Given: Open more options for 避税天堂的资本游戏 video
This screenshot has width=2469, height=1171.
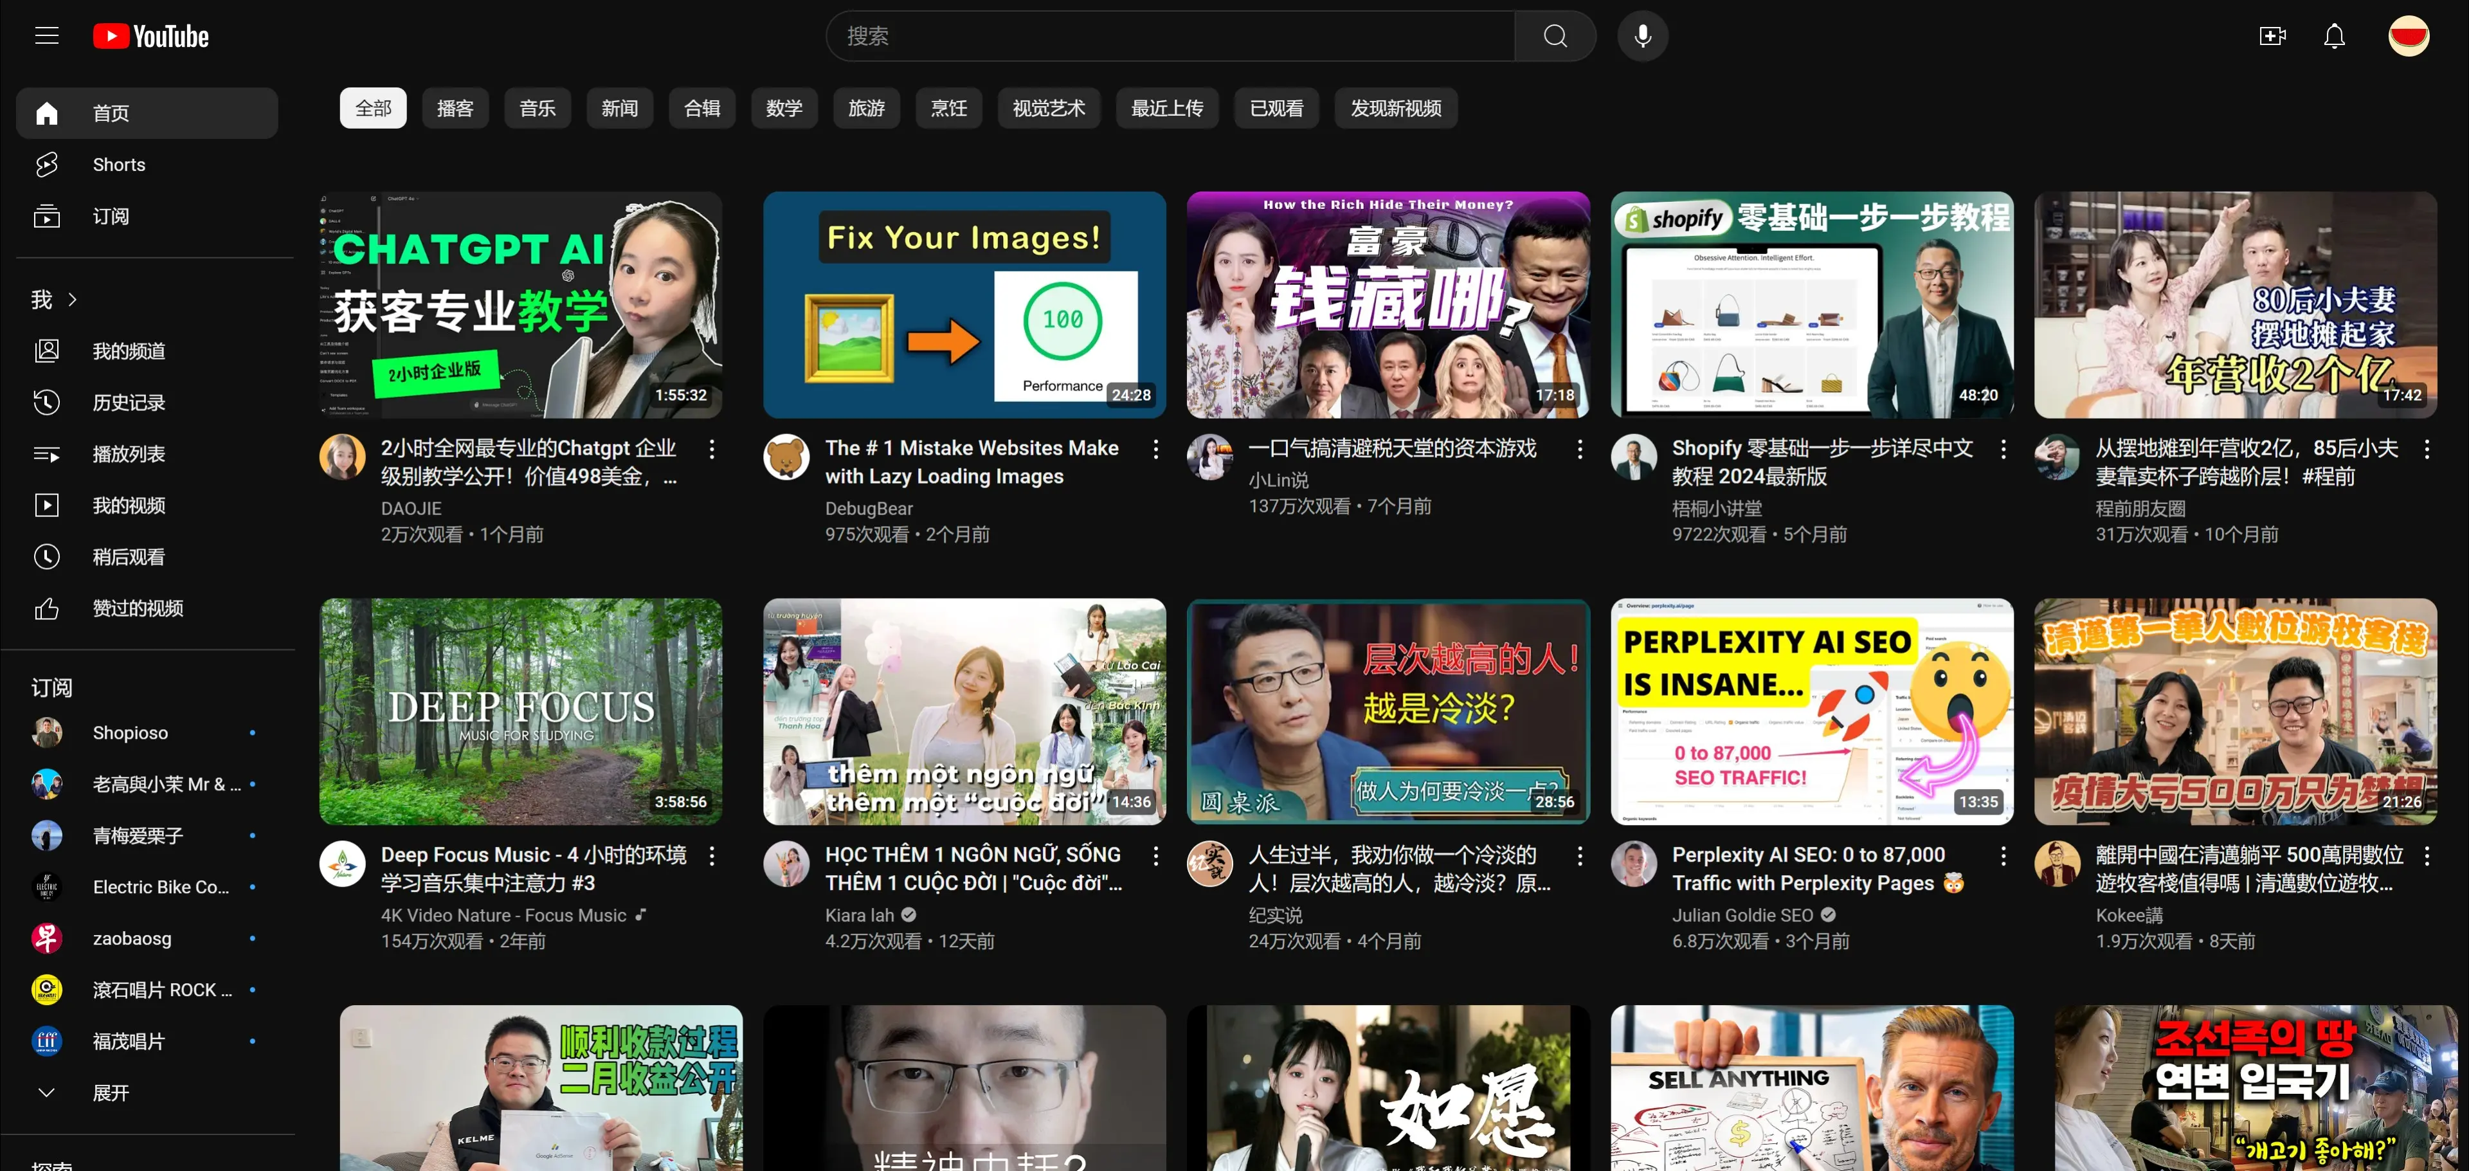Looking at the screenshot, I should coord(1580,448).
